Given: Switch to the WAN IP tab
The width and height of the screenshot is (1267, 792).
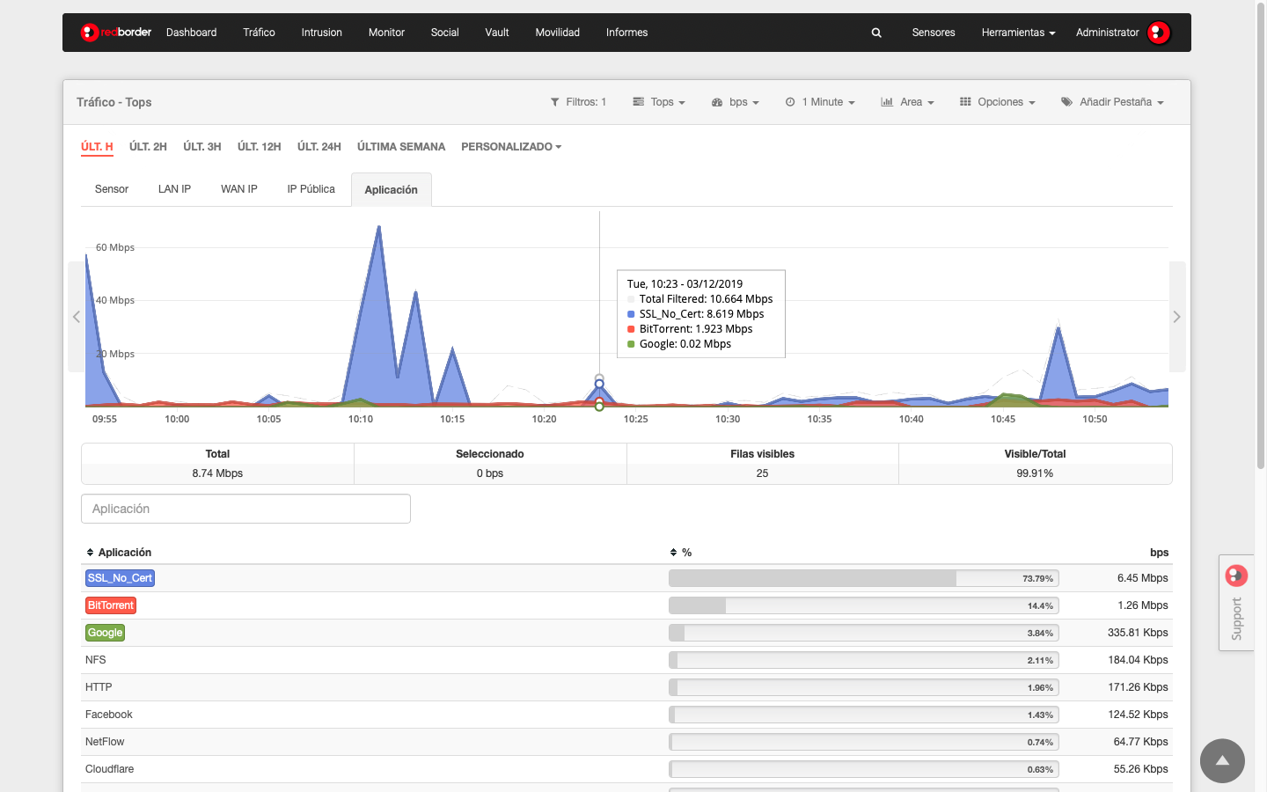Looking at the screenshot, I should click(x=238, y=189).
